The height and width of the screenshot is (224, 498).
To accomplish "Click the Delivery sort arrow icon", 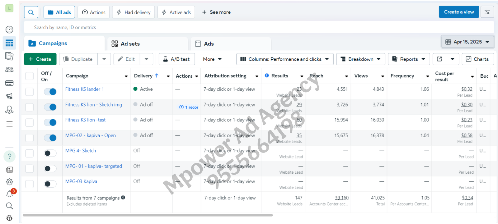I will (x=157, y=75).
